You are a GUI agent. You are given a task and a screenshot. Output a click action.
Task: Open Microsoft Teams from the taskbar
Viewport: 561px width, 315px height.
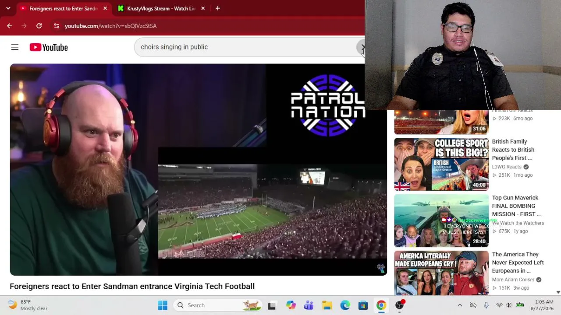tap(309, 305)
